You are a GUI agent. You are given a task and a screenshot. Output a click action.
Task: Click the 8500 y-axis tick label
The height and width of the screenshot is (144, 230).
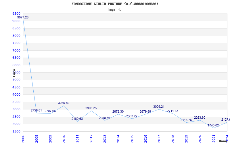click(x=16, y=28)
